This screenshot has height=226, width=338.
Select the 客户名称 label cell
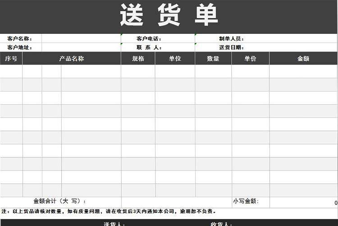point(21,38)
